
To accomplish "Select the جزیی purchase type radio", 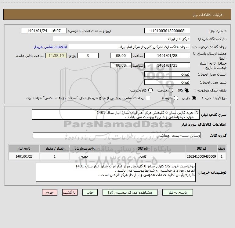I will click(x=194, y=98).
